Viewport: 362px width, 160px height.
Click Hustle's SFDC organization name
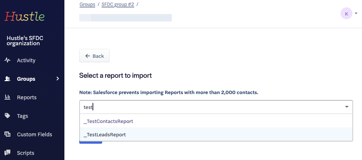tap(25, 41)
